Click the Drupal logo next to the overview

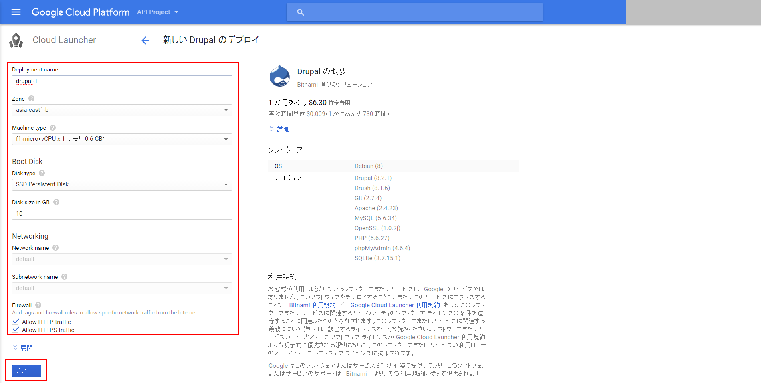[280, 75]
